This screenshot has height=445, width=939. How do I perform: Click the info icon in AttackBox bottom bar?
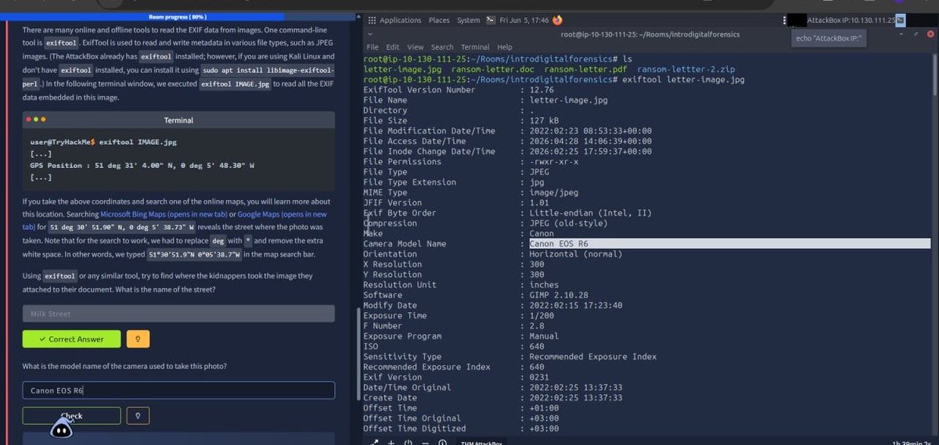point(443,442)
